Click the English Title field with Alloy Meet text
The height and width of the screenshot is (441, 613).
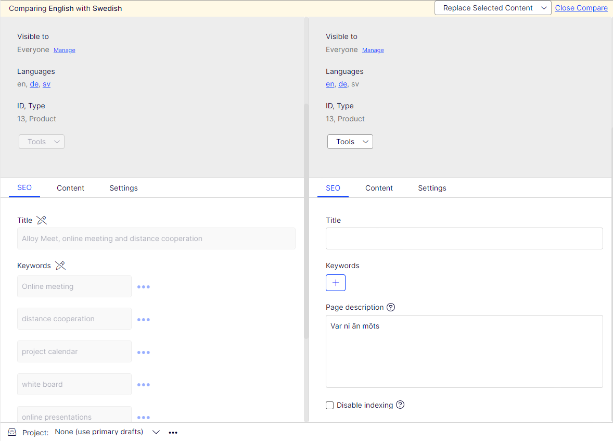(157, 238)
